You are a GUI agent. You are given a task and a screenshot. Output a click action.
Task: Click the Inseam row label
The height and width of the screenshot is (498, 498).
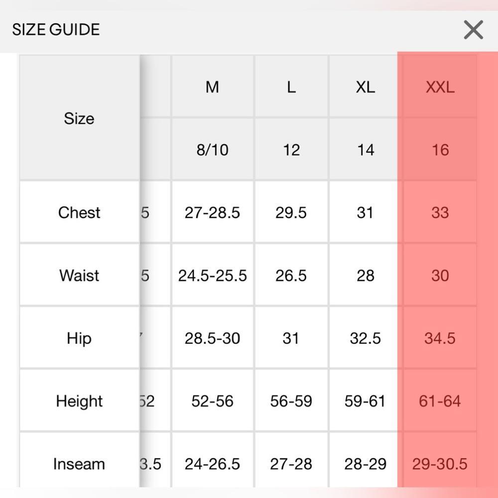(x=79, y=464)
